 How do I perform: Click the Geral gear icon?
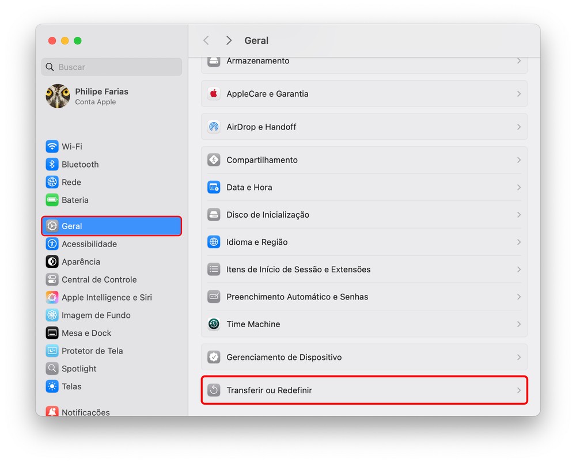(x=52, y=226)
